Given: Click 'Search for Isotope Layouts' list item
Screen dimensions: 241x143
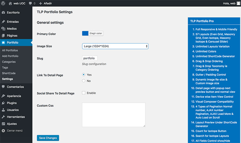Looking at the screenshot, I should (212, 136).
